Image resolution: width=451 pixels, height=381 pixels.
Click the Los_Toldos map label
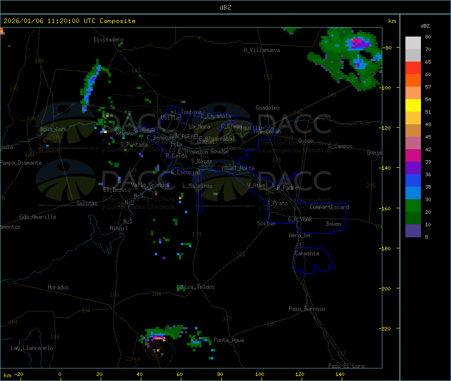pos(199,287)
